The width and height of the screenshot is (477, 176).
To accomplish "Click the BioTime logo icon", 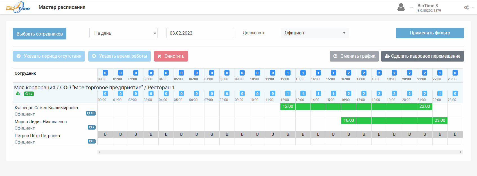I will point(18,7).
